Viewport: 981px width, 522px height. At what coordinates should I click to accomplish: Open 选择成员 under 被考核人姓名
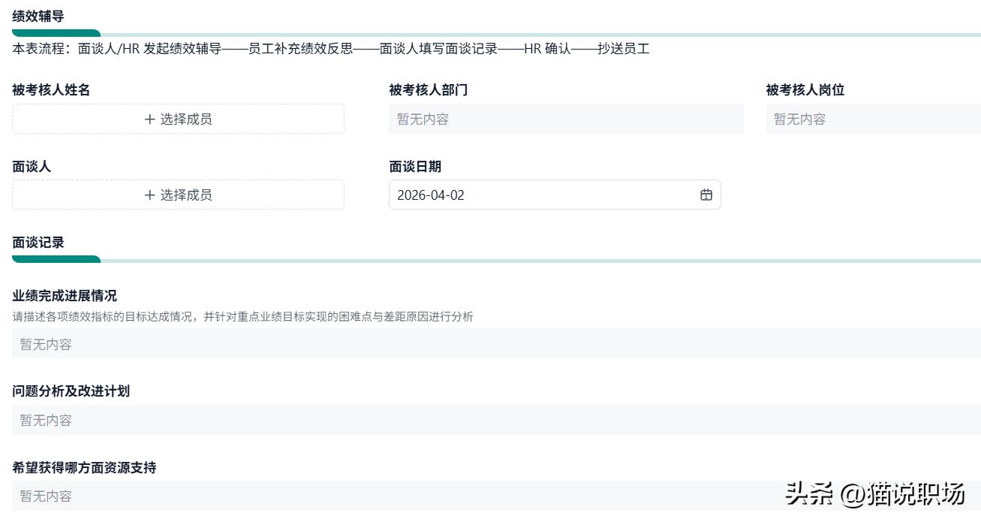178,119
